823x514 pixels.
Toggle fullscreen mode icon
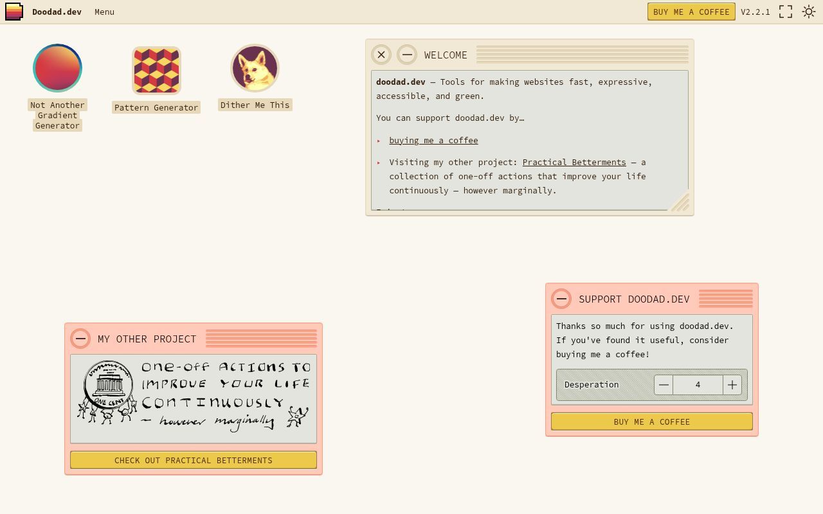point(786,12)
